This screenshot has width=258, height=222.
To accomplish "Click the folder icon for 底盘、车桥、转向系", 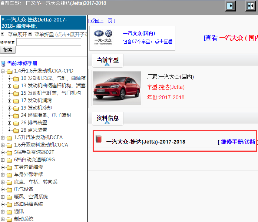I will pos(9,182).
